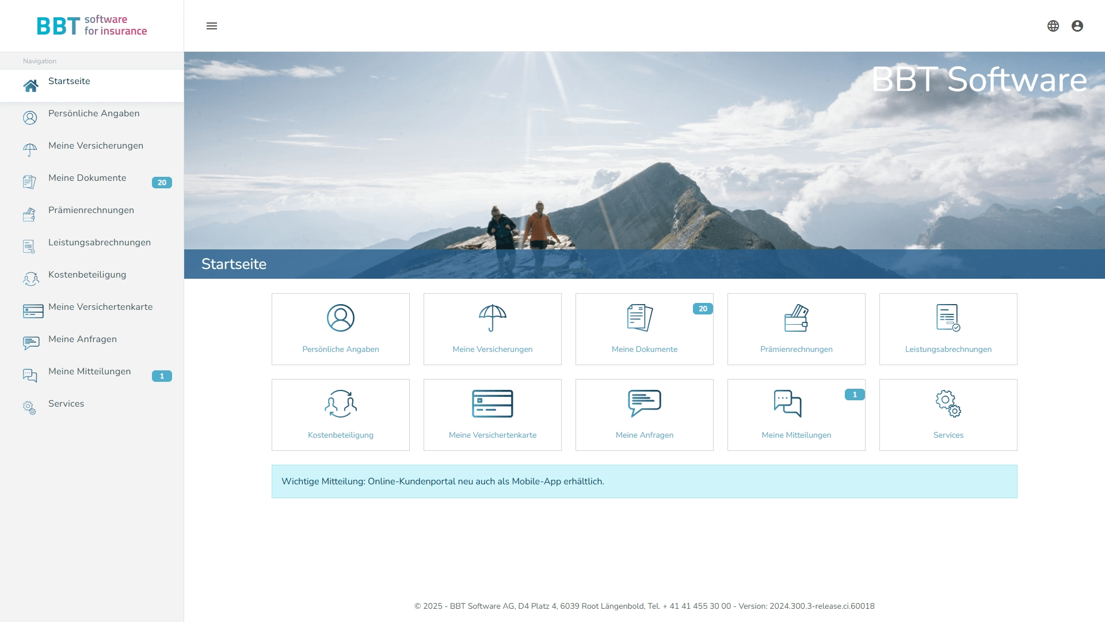The image size is (1105, 622).
Task: Select Kostenbeteiligung in the sidebar
Action: pyautogui.click(x=92, y=279)
